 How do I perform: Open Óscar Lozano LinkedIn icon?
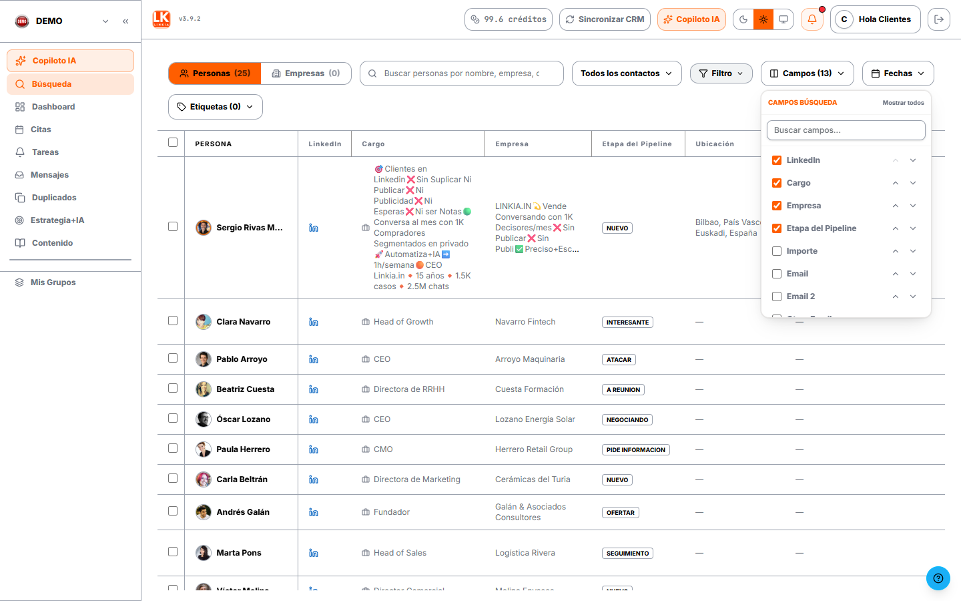314,419
